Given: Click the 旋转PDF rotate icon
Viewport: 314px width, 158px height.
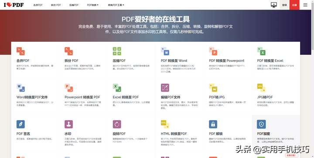Looking at the screenshot, I should point(117,124).
